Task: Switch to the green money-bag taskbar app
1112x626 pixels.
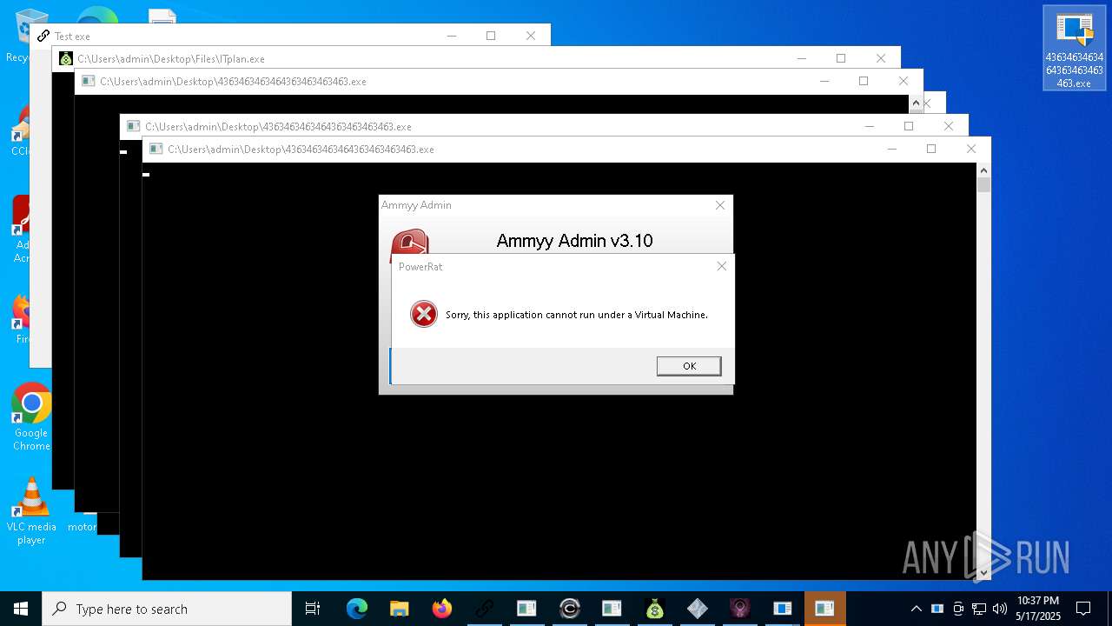Action: 655,609
